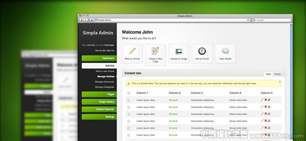Click the Content box heading
Screen dimensions: 306x141
(133, 73)
